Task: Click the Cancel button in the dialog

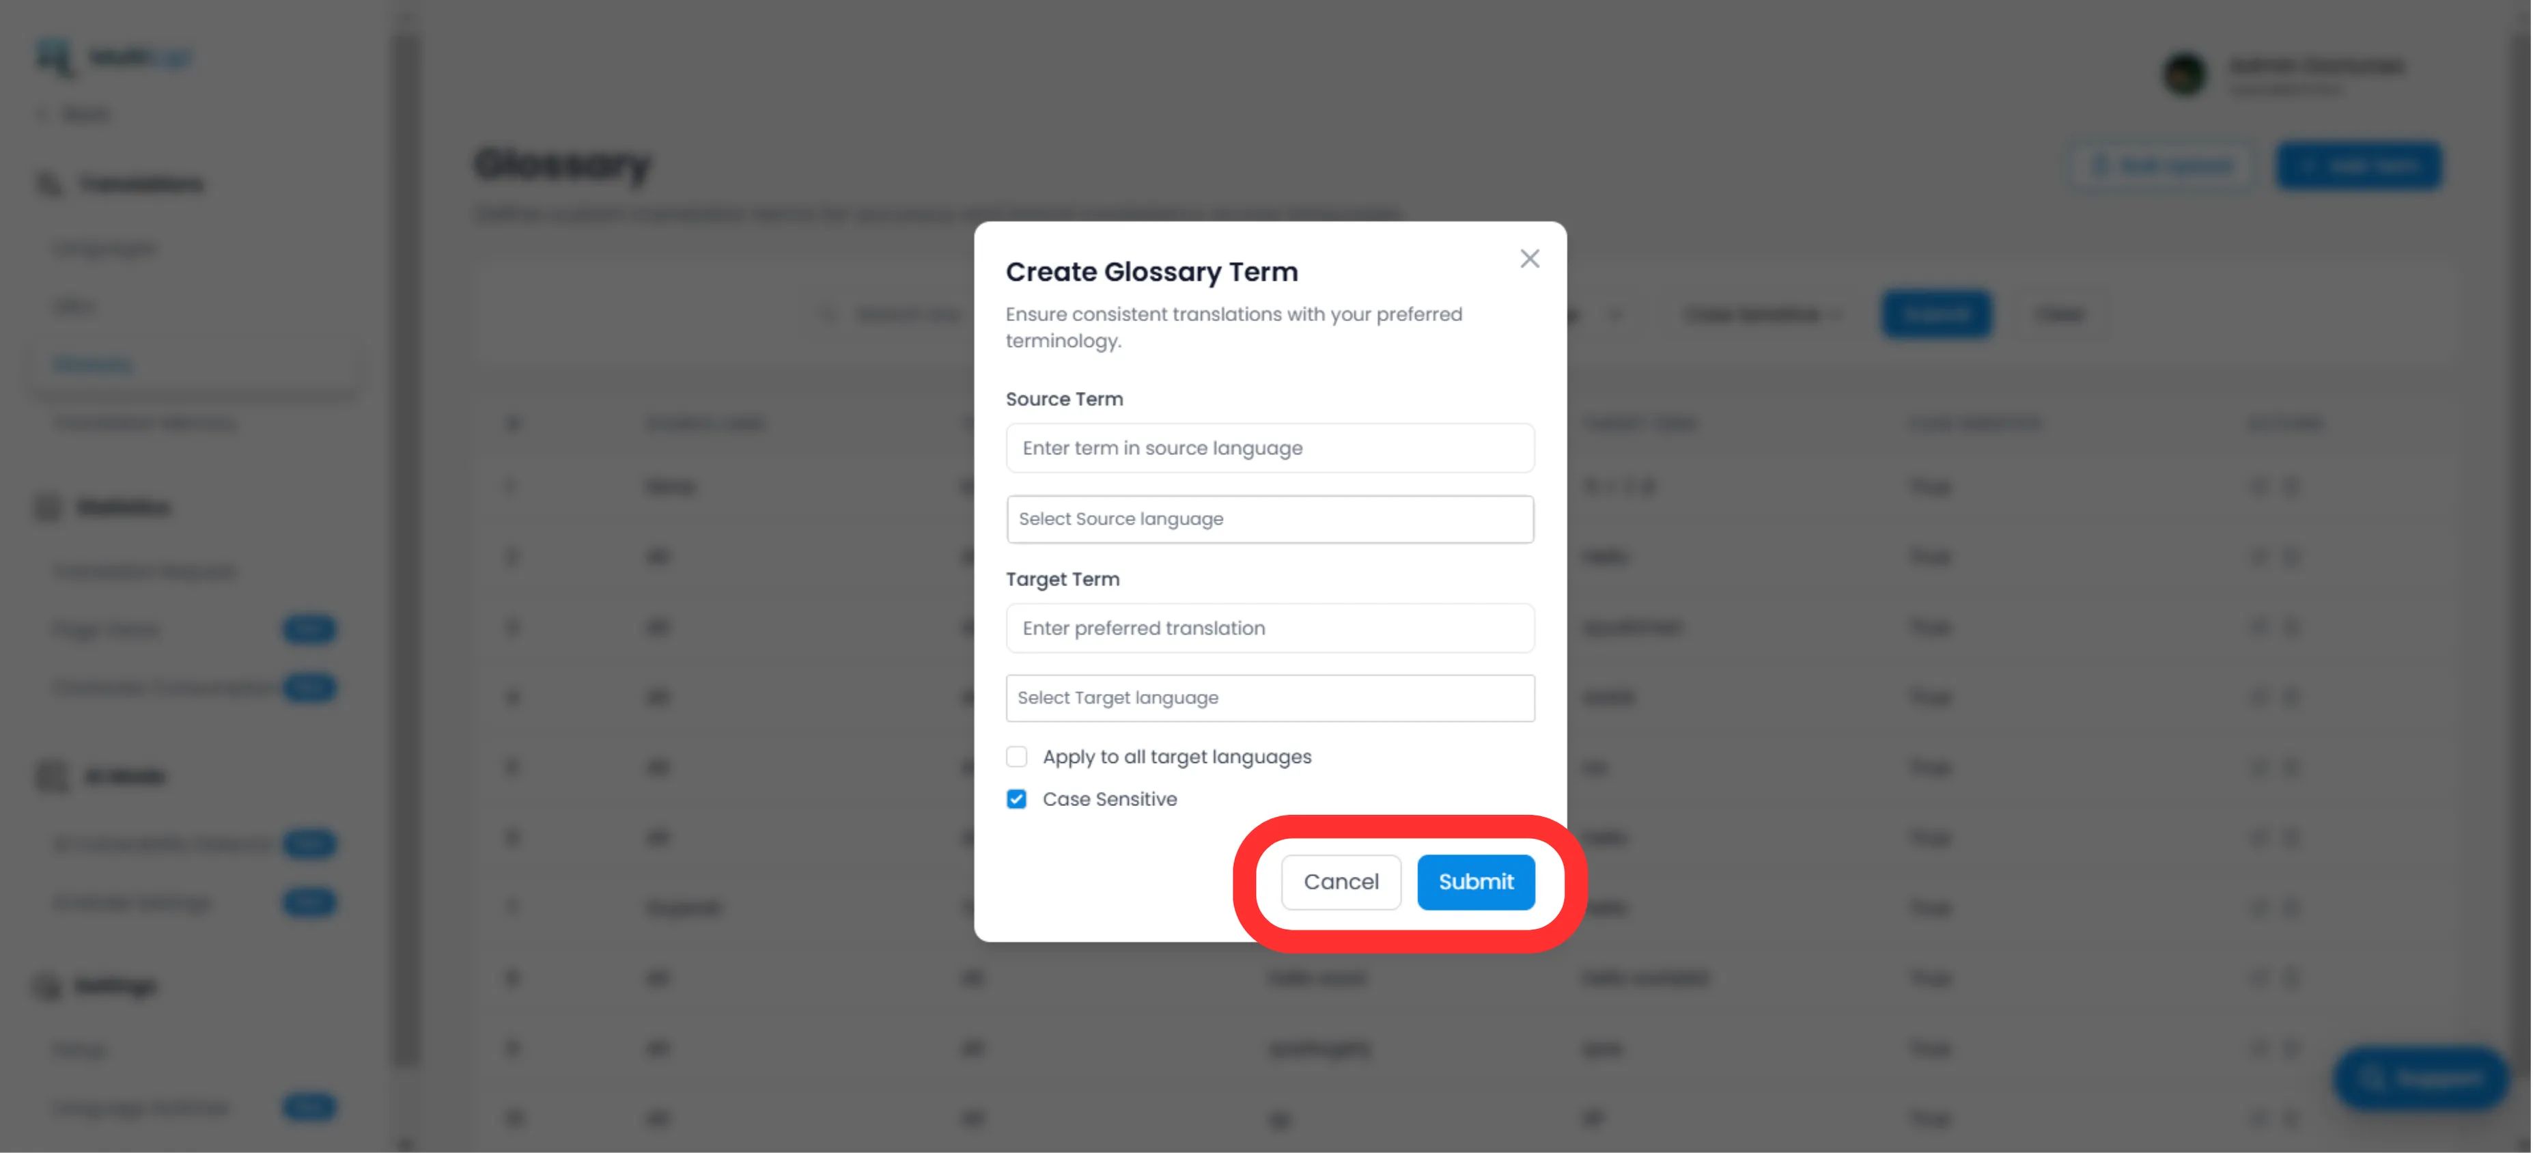Action: tap(1340, 883)
